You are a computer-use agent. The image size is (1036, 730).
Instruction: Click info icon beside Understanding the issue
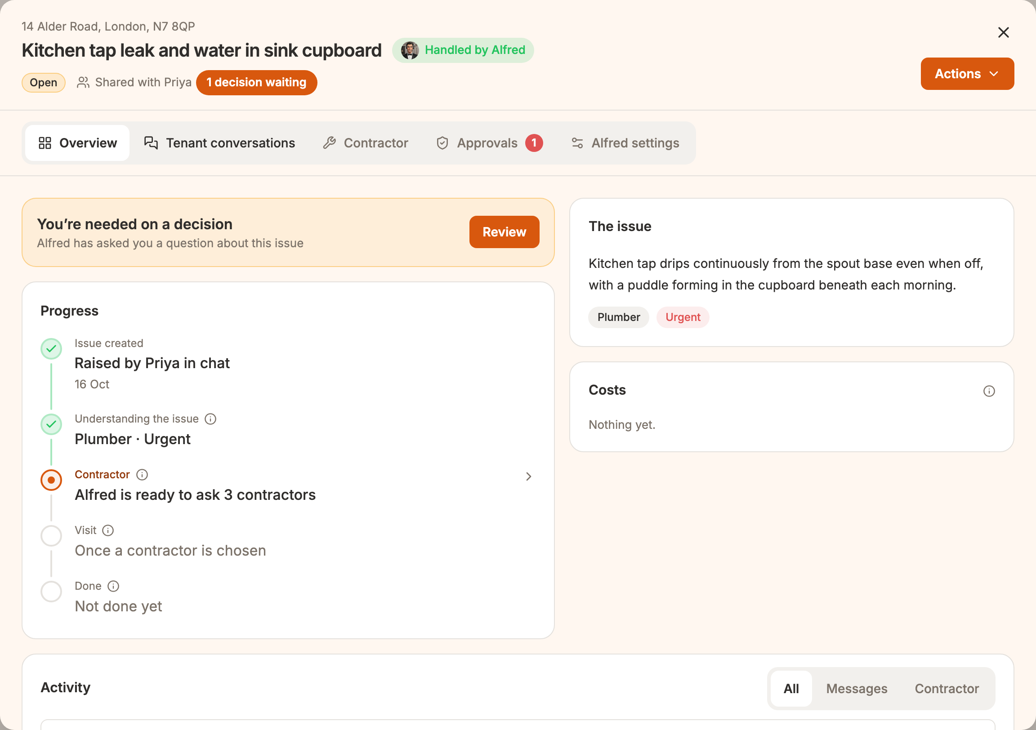point(210,418)
